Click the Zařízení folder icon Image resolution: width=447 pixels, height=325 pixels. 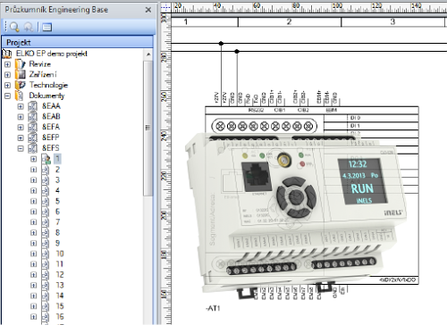(21, 74)
